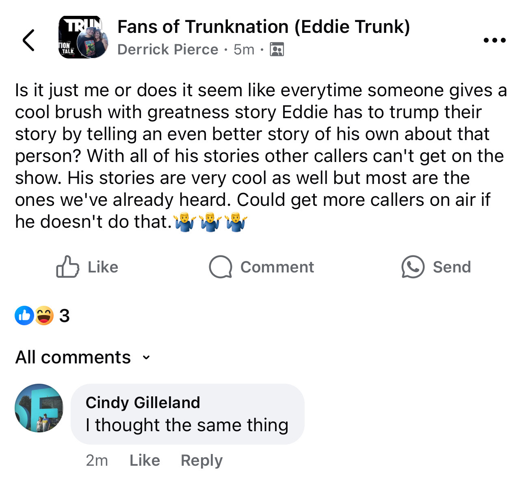Screen dimensions: 524x484
Task: Click the Comment speech bubble icon
Action: (x=221, y=267)
